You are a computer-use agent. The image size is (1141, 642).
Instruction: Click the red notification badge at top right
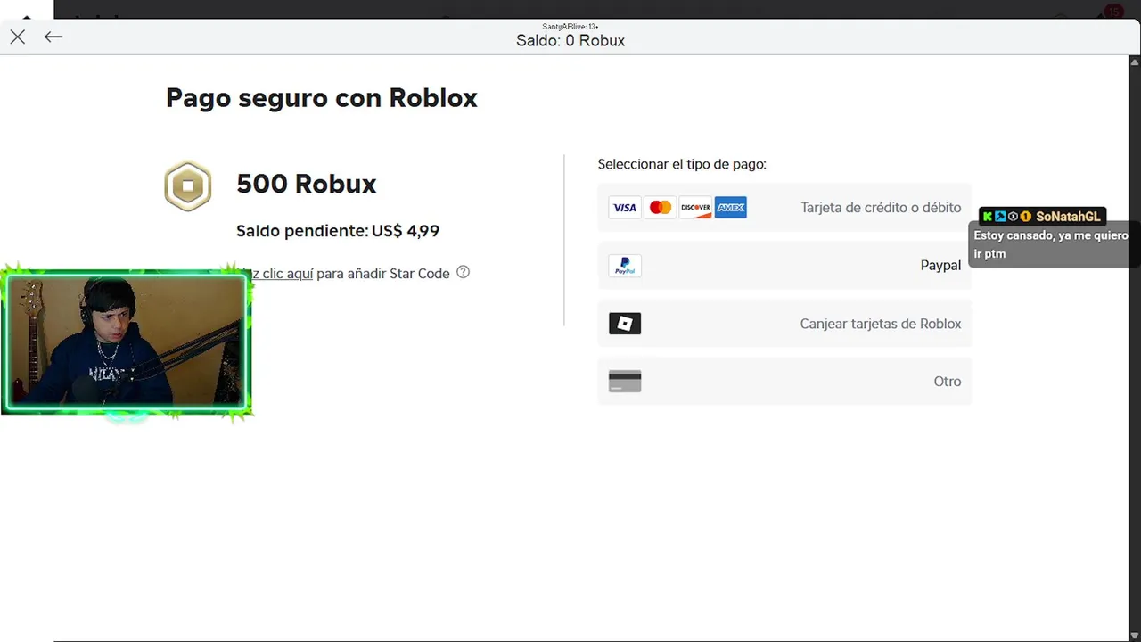pyautogui.click(x=1112, y=12)
